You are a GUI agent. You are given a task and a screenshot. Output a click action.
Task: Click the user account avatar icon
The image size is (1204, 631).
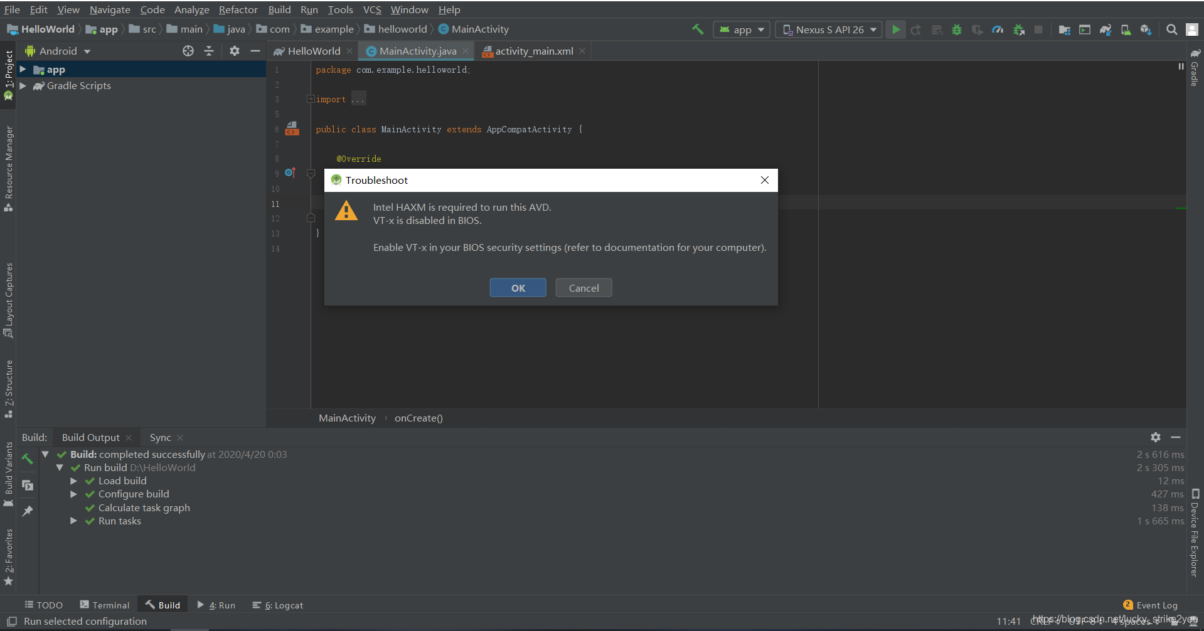[x=1192, y=29]
